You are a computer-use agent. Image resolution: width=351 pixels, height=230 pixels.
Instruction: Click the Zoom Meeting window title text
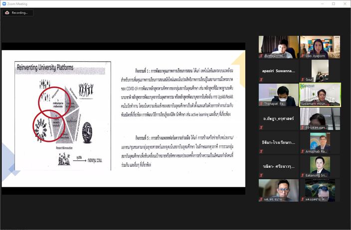pos(17,4)
